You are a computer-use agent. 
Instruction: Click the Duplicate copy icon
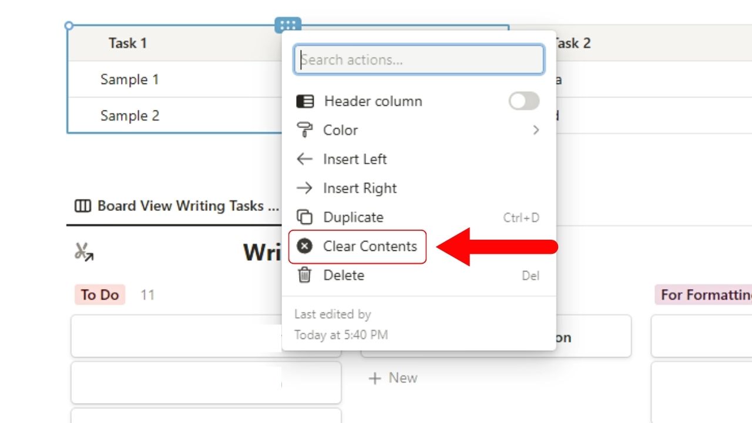tap(304, 217)
